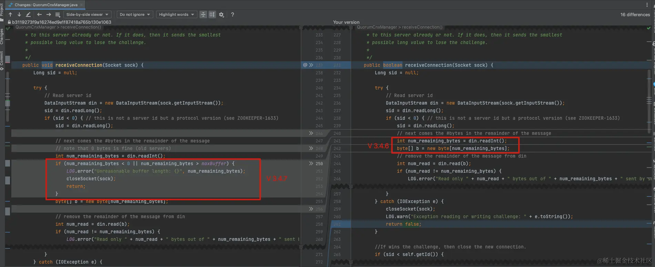The width and height of the screenshot is (655, 267).
Task: Click left breadcrumb QuorumCnxManager > receiveConnection()
Action: 58,27
